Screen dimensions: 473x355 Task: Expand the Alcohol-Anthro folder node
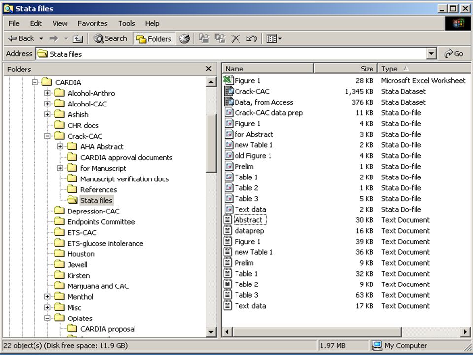pos(47,93)
